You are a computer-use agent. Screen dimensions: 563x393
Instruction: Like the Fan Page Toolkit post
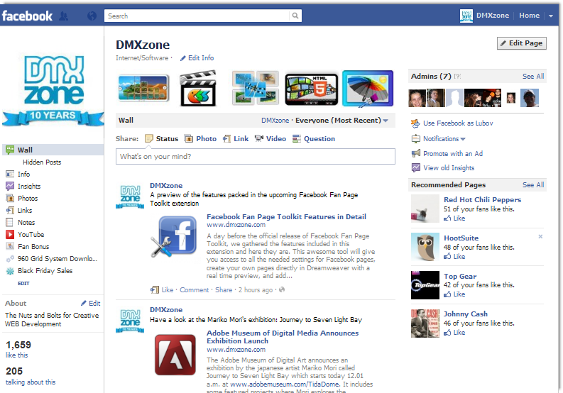pos(168,289)
